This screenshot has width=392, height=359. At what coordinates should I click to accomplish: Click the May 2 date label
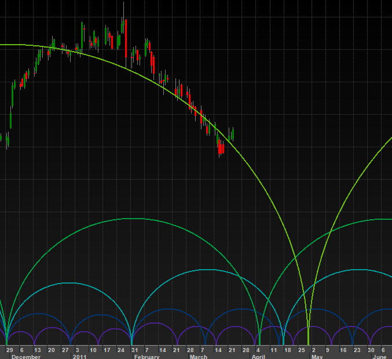(314, 350)
